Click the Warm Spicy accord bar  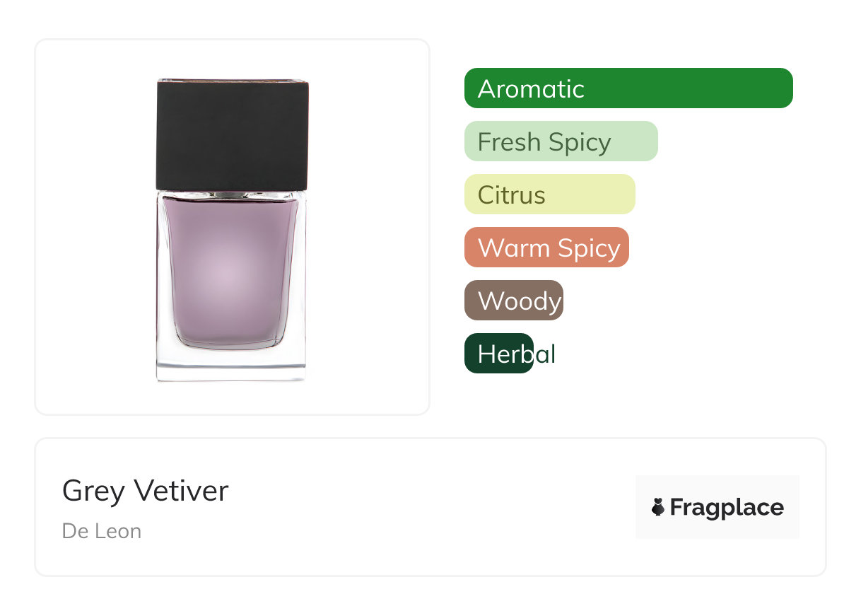tap(546, 248)
